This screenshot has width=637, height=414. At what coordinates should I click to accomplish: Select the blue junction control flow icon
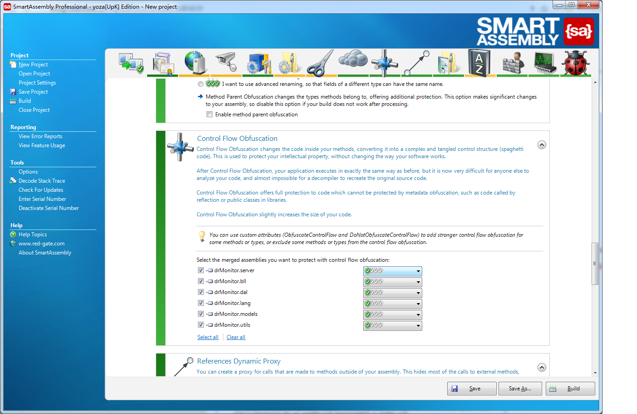pos(385,63)
